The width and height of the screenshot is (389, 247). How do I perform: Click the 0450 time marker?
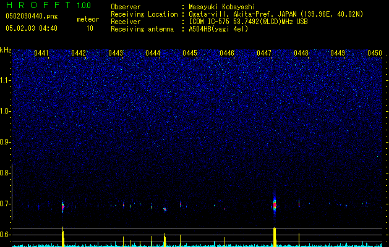pos(375,53)
